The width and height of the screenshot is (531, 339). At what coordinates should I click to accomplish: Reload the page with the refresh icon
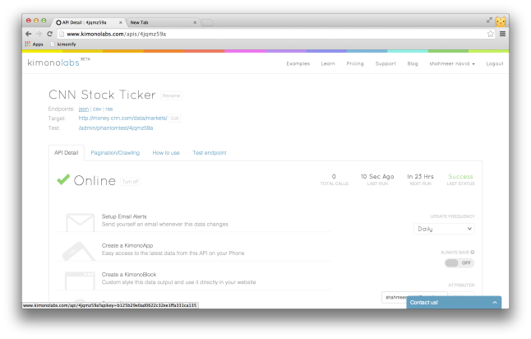[x=49, y=34]
